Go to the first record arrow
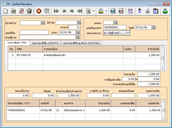Image resolution: width=172 pixels, height=128 pixels. pyautogui.click(x=56, y=11)
